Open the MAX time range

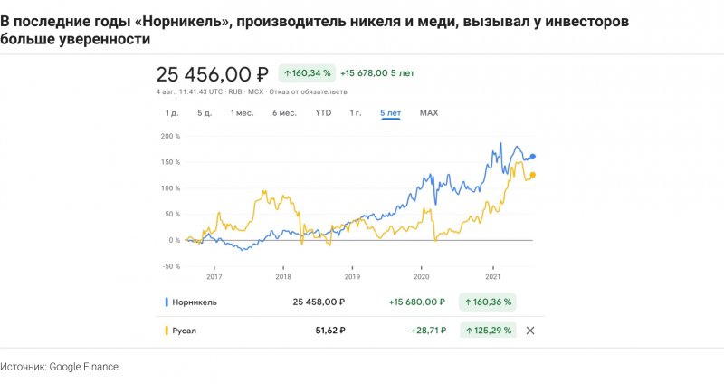point(429,113)
